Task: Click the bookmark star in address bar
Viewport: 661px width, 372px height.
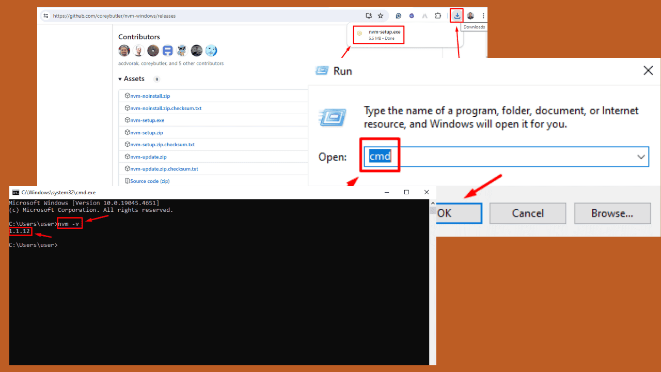Action: point(381,16)
